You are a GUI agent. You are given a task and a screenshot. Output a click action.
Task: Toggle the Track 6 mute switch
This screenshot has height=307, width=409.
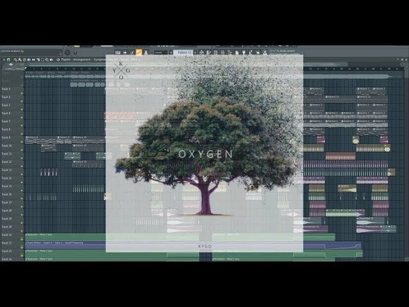point(22,117)
